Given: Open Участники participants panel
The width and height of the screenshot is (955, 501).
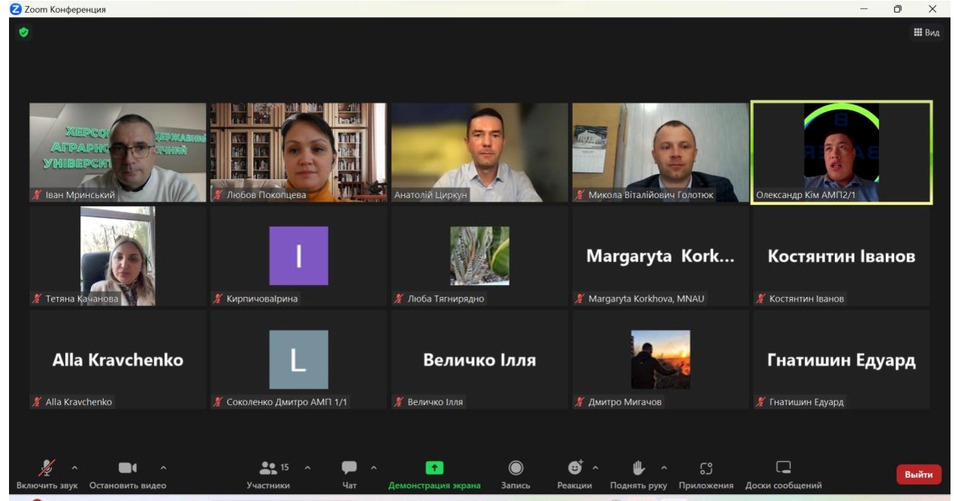Looking at the screenshot, I should tap(268, 475).
